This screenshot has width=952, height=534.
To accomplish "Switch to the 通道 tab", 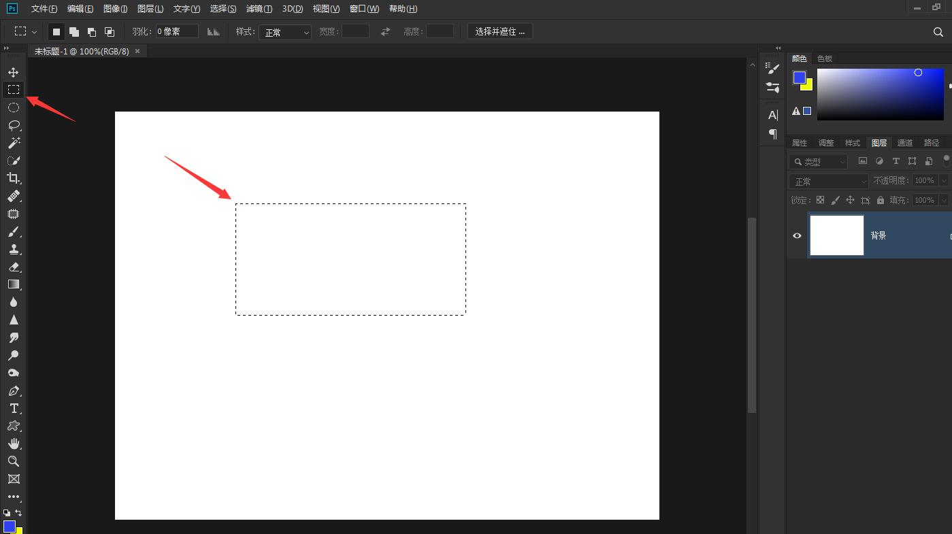I will [904, 143].
